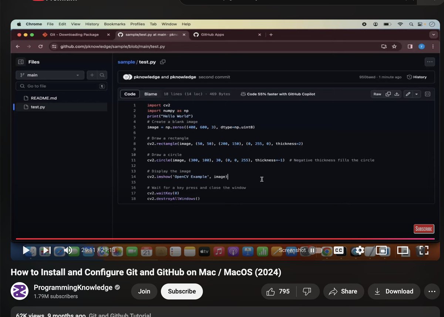Search files with magnifier beside branch selector
The width and height of the screenshot is (444, 317).
[102, 75]
